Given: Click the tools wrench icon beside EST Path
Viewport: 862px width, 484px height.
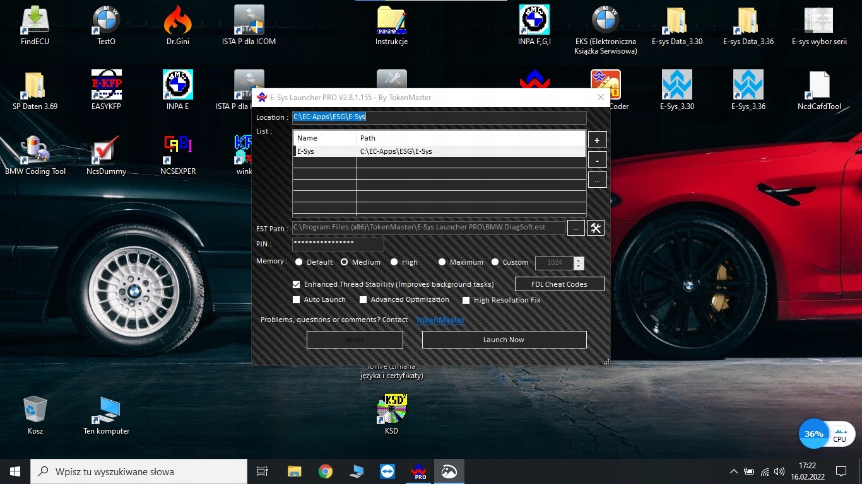Looking at the screenshot, I should click(596, 228).
